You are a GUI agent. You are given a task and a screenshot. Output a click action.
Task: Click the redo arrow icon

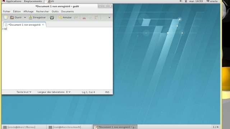pos(76,18)
